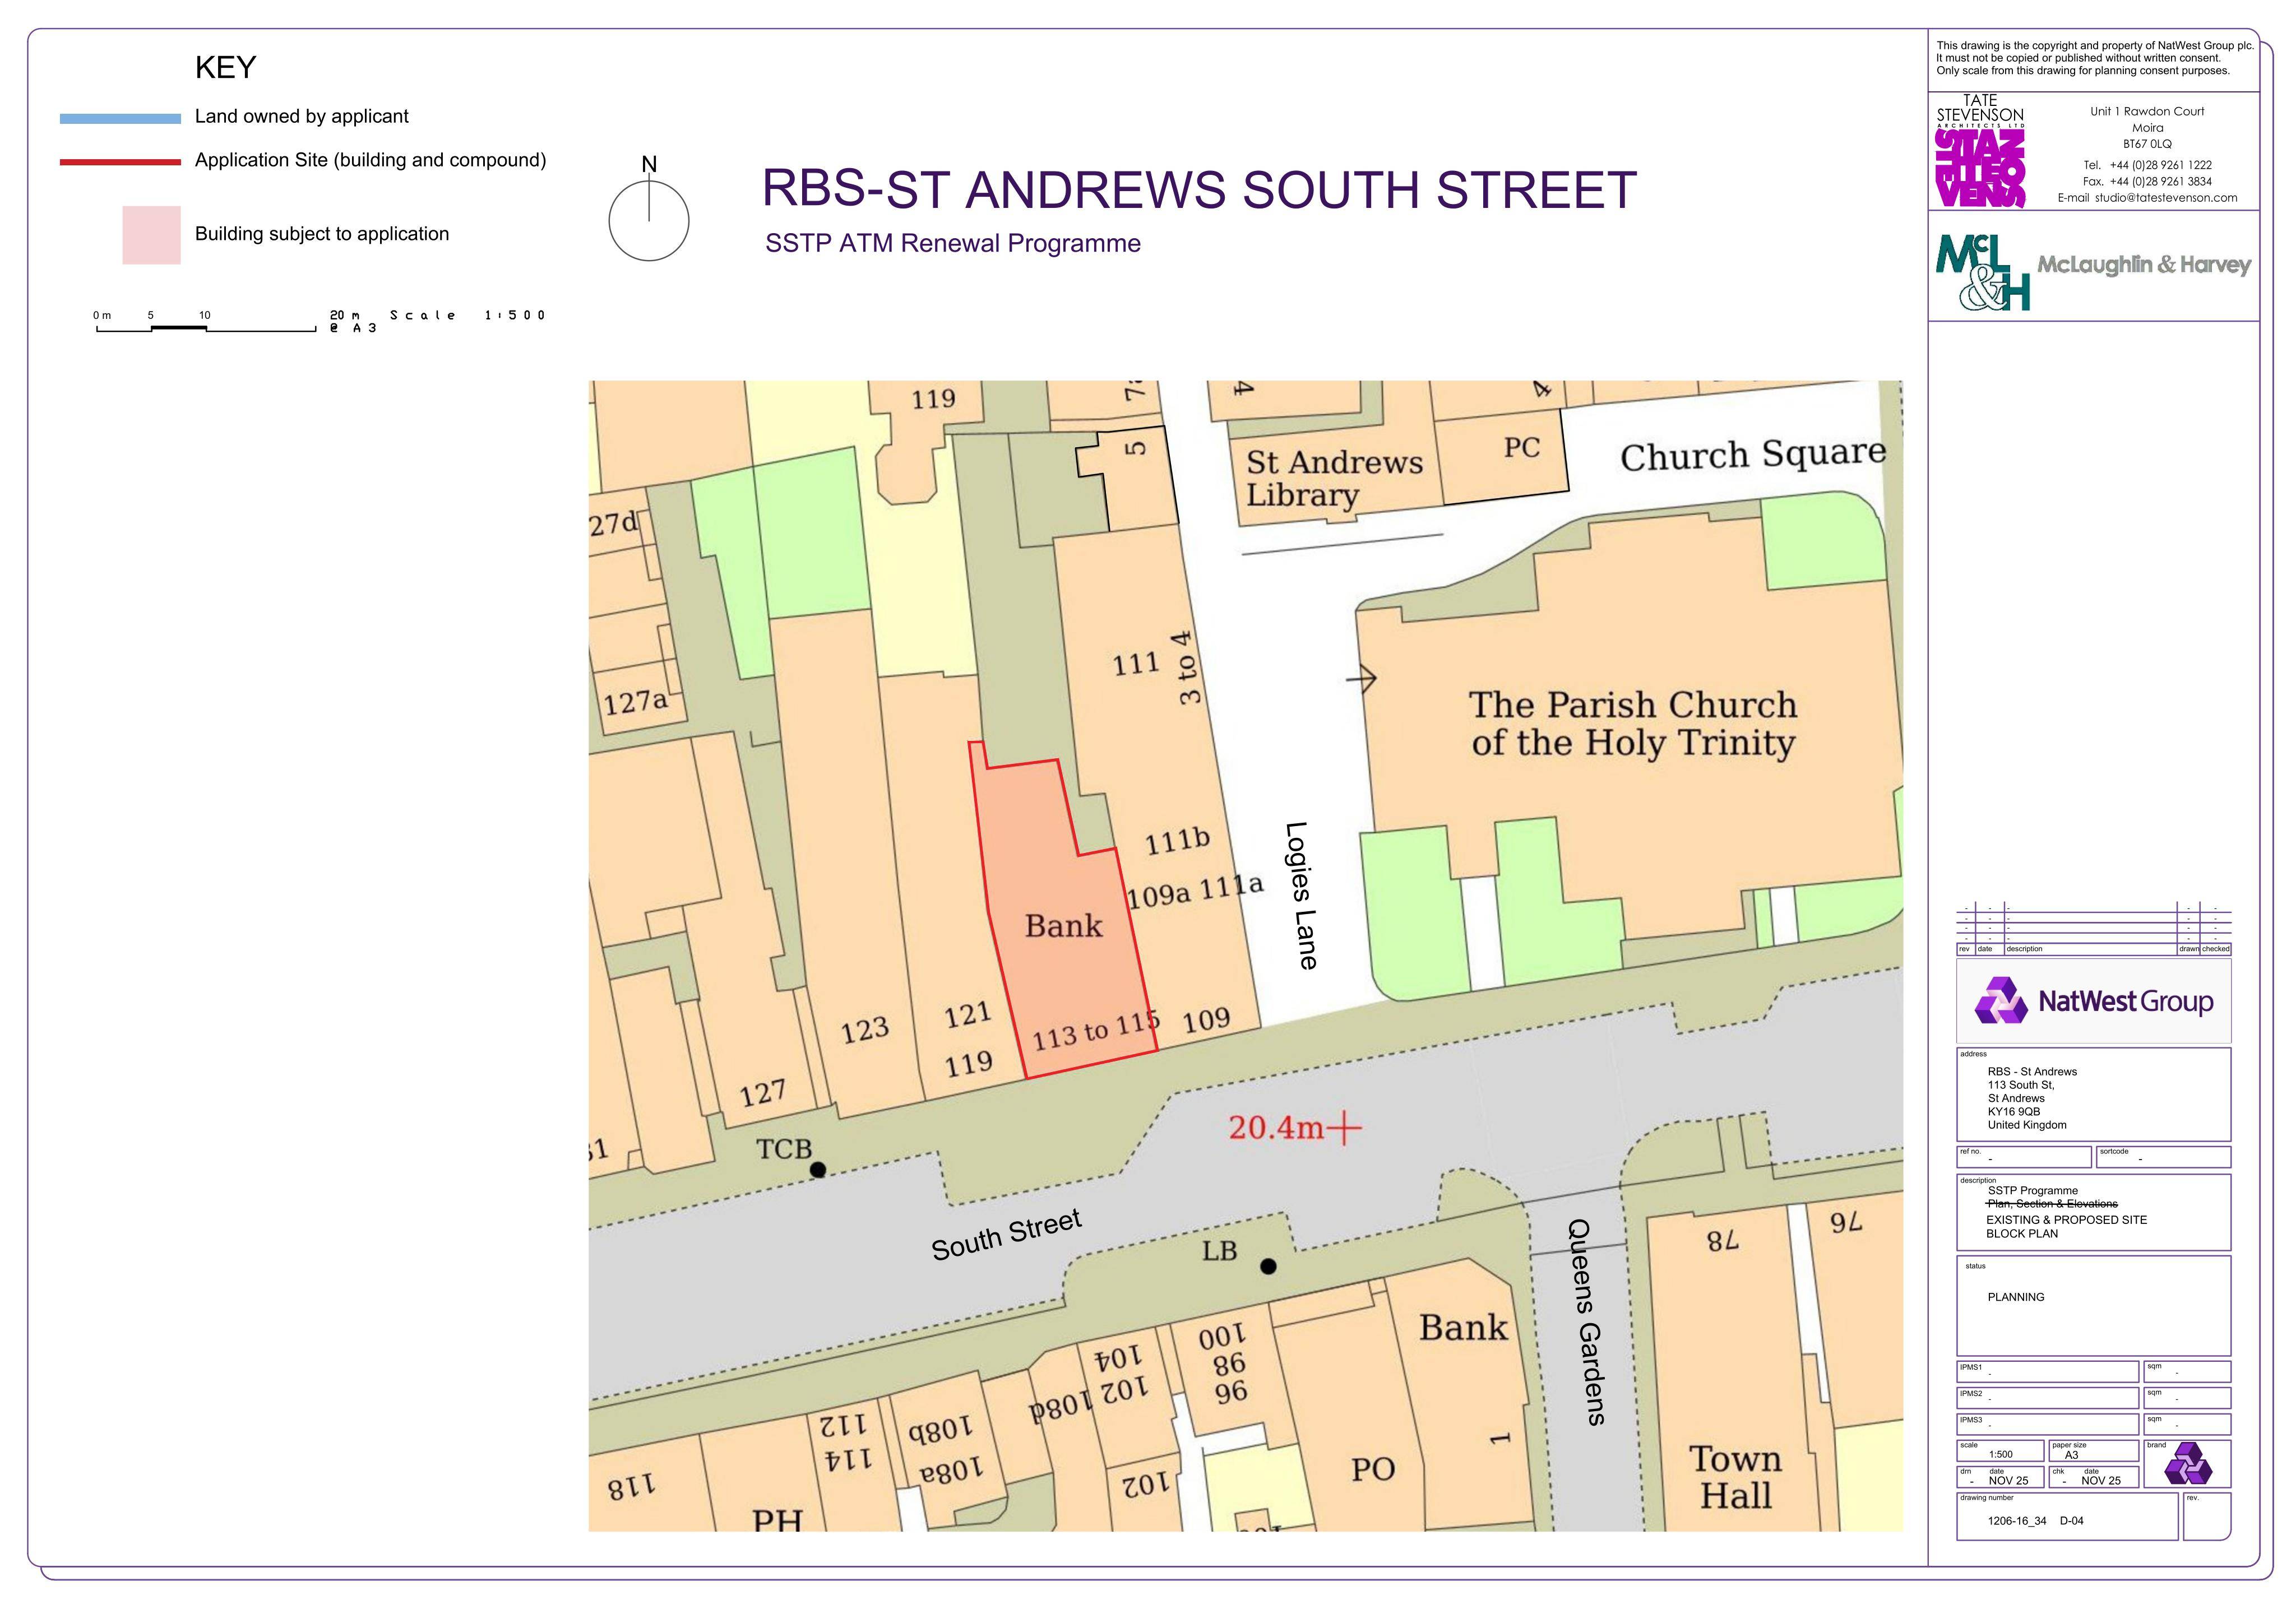This screenshot has width=2296, height=1623.
Task: Click the 'PO' building label
Action: pyautogui.click(x=1373, y=1470)
